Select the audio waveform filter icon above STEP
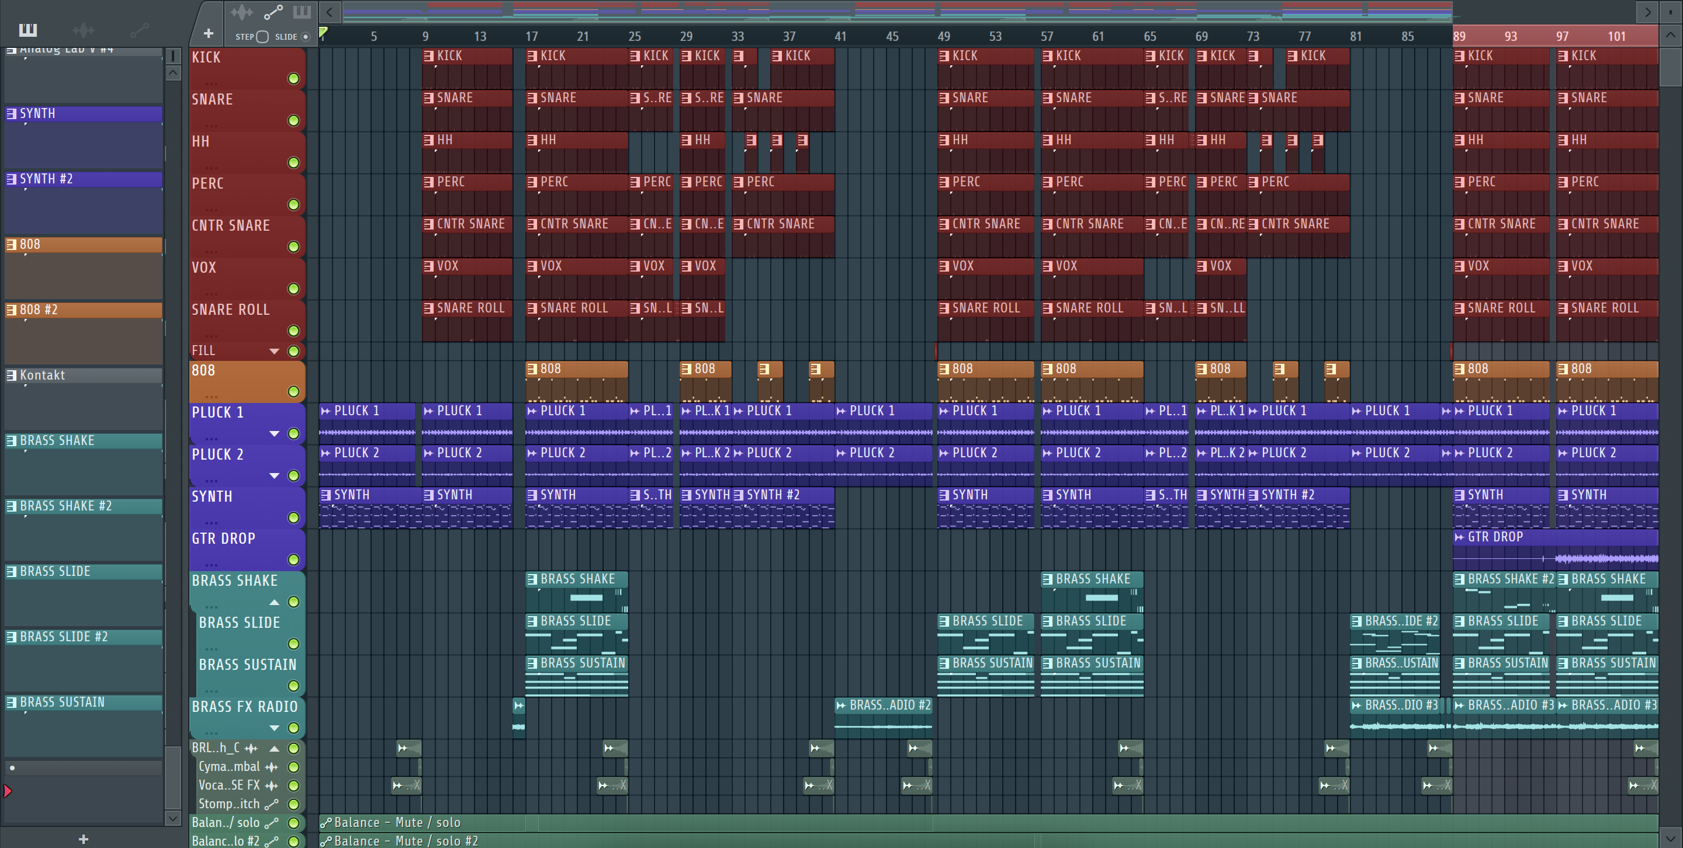Viewport: 1683px width, 848px height. coord(241,12)
